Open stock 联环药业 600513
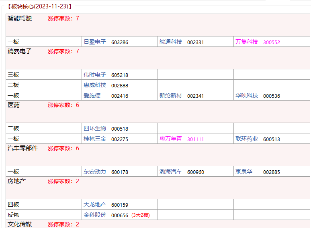This screenshot has width=311, height=228. coord(258,139)
